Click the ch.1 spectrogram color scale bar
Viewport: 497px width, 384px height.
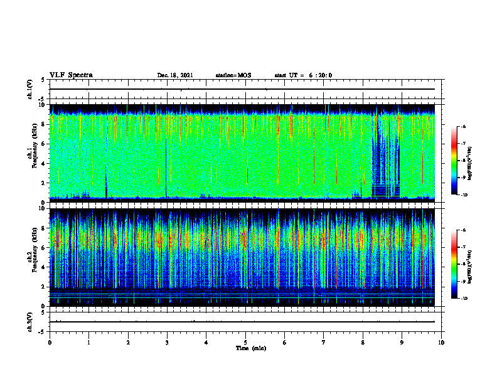454,161
